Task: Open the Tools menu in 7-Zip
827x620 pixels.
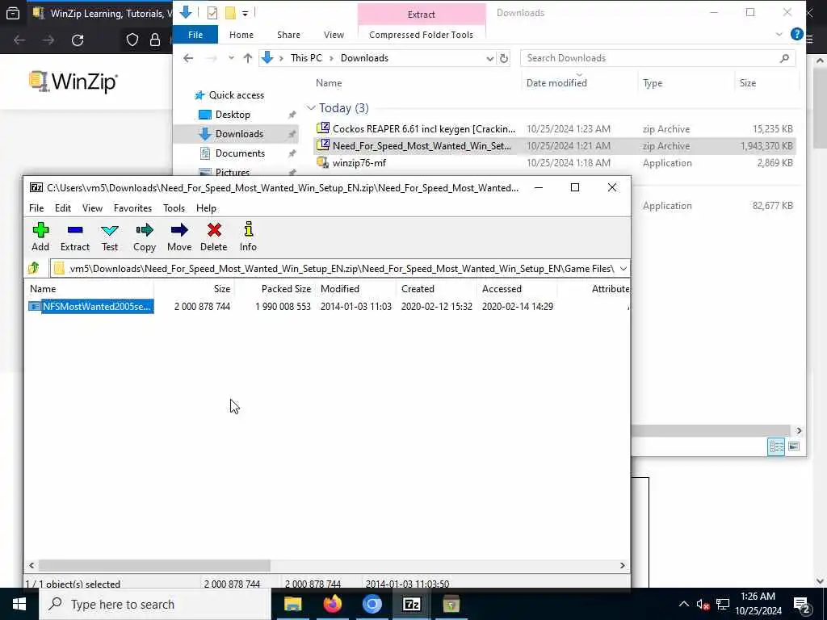Action: click(174, 208)
